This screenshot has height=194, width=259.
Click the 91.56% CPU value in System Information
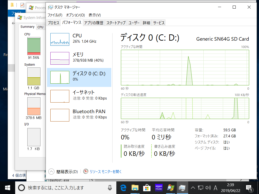[34, 58]
